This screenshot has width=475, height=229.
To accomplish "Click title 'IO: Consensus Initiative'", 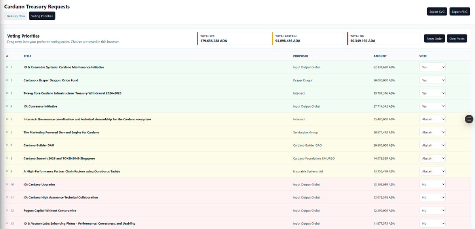I will click(x=40, y=106).
